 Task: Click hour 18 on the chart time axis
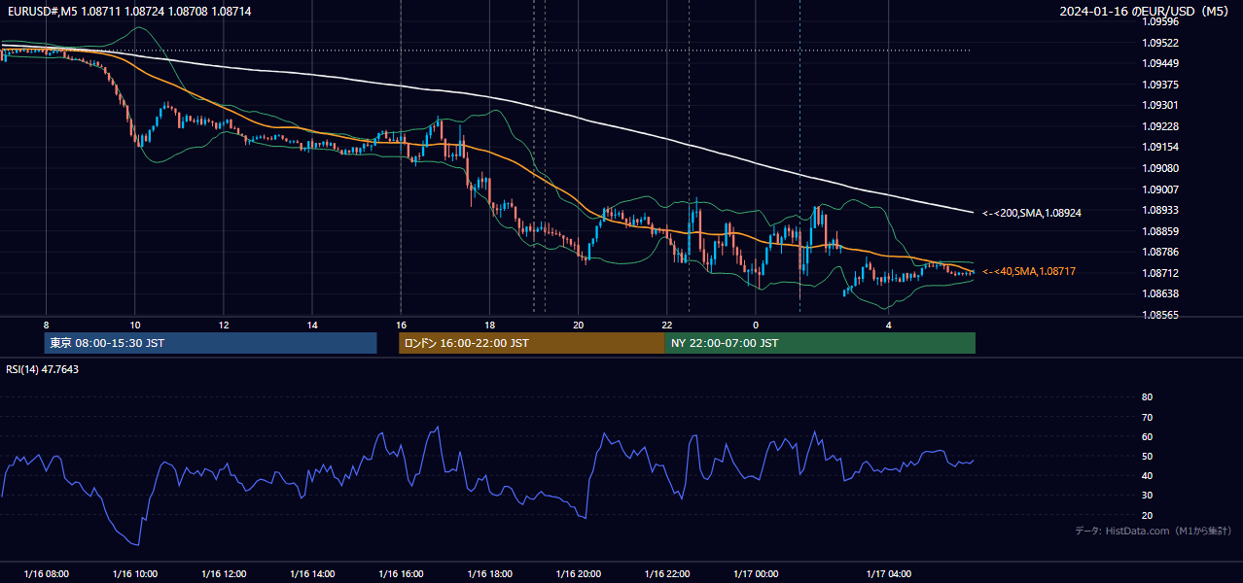490,325
